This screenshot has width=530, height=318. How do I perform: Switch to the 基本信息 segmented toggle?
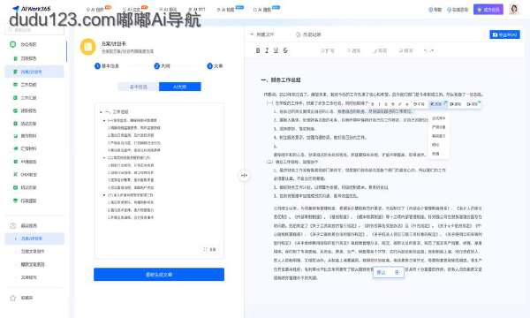coord(139,87)
